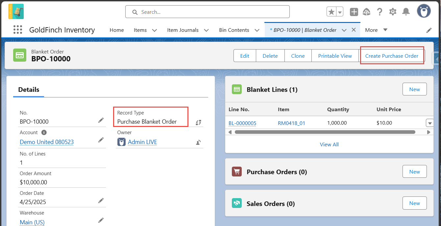Click the Blanket Lines list icon
Image resolution: width=441 pixels, height=226 pixels.
coord(237,89)
